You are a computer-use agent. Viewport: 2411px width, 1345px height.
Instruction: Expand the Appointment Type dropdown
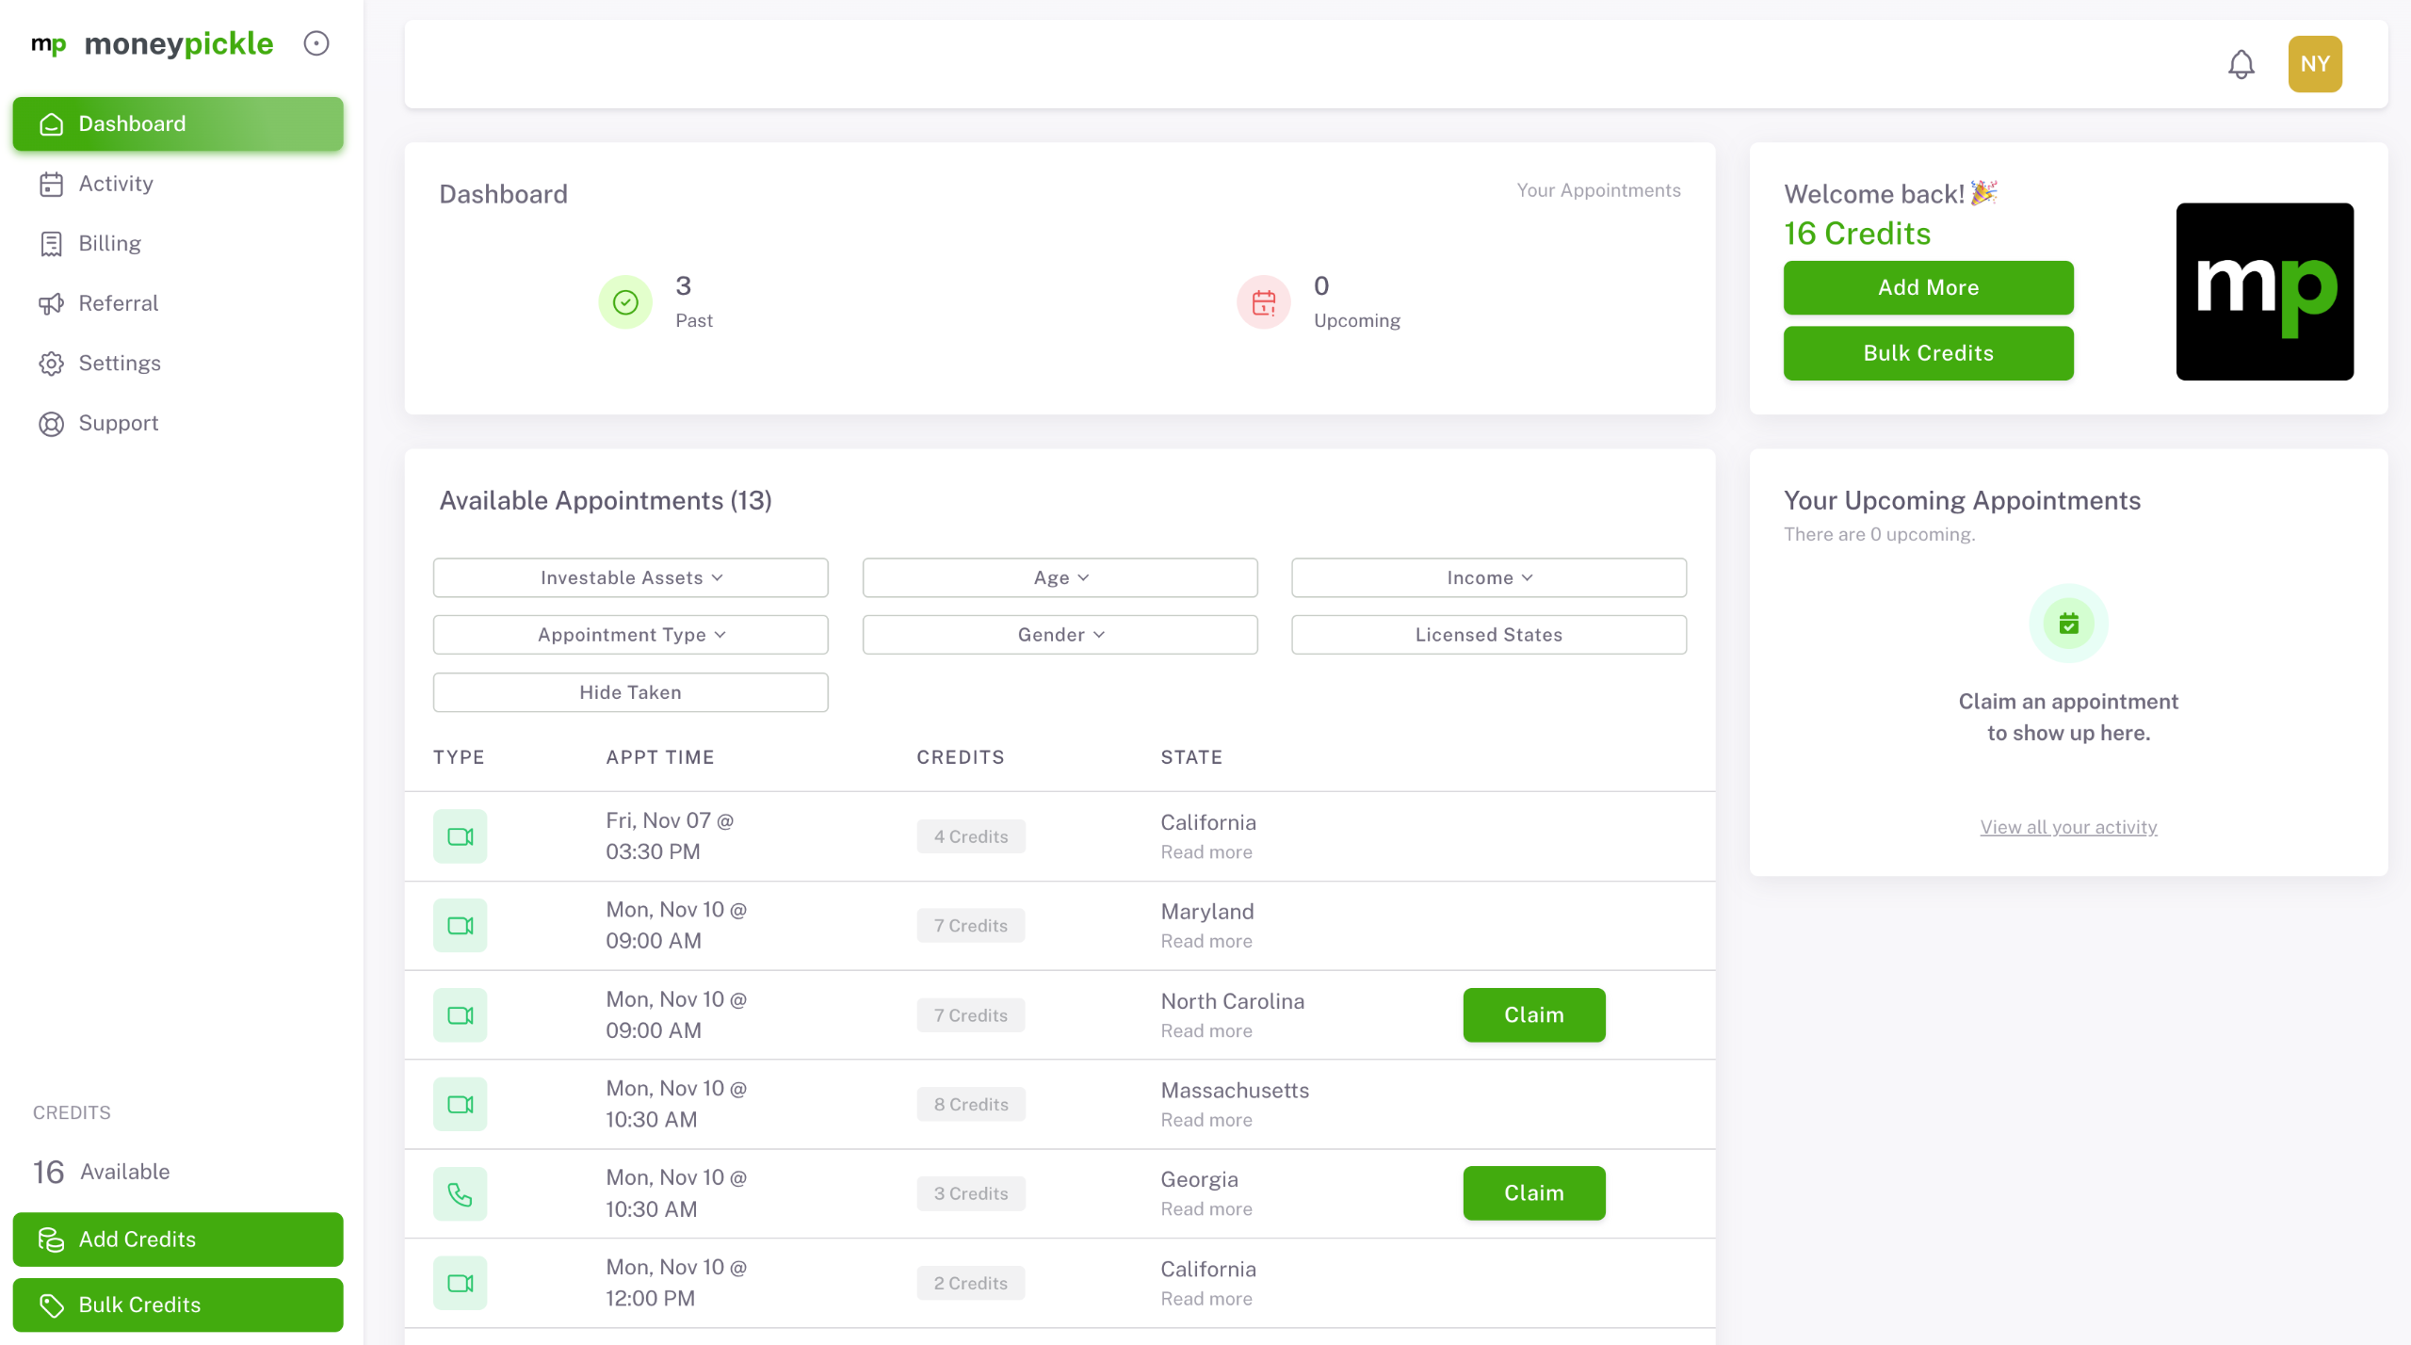coord(630,634)
